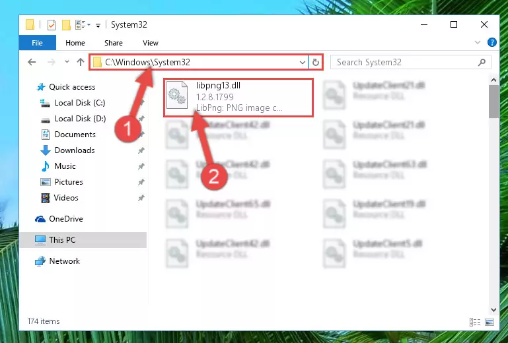
Task: Switch to the Share ribbon tab
Action: [114, 43]
